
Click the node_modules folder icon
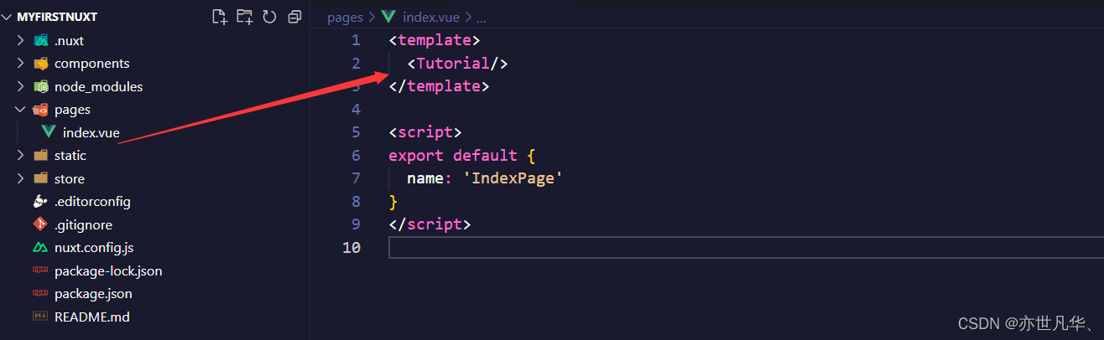tap(40, 86)
